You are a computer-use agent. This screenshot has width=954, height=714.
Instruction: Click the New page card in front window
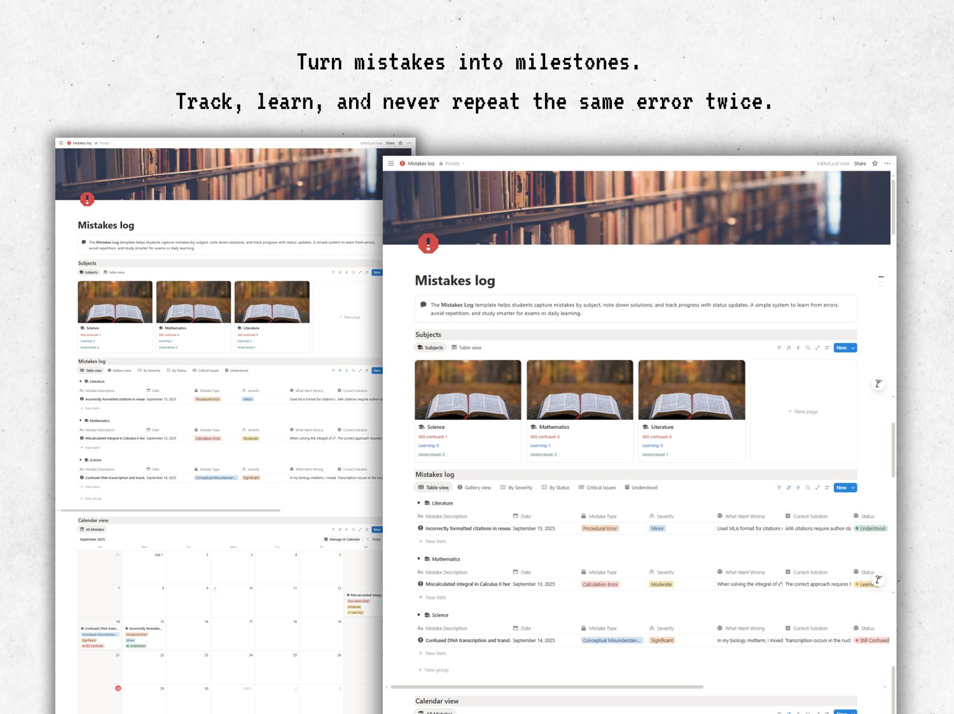(804, 411)
